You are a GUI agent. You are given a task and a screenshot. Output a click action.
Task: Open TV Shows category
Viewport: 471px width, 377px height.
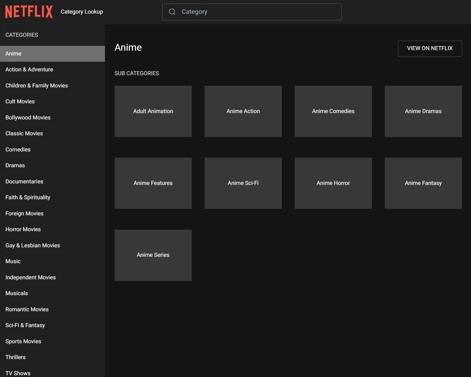click(52, 371)
